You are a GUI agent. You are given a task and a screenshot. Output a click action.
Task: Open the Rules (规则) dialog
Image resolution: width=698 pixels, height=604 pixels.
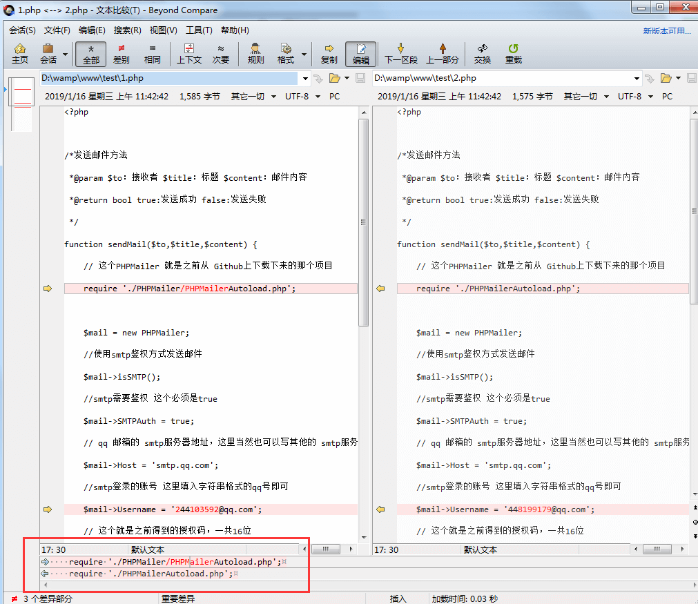(x=255, y=54)
